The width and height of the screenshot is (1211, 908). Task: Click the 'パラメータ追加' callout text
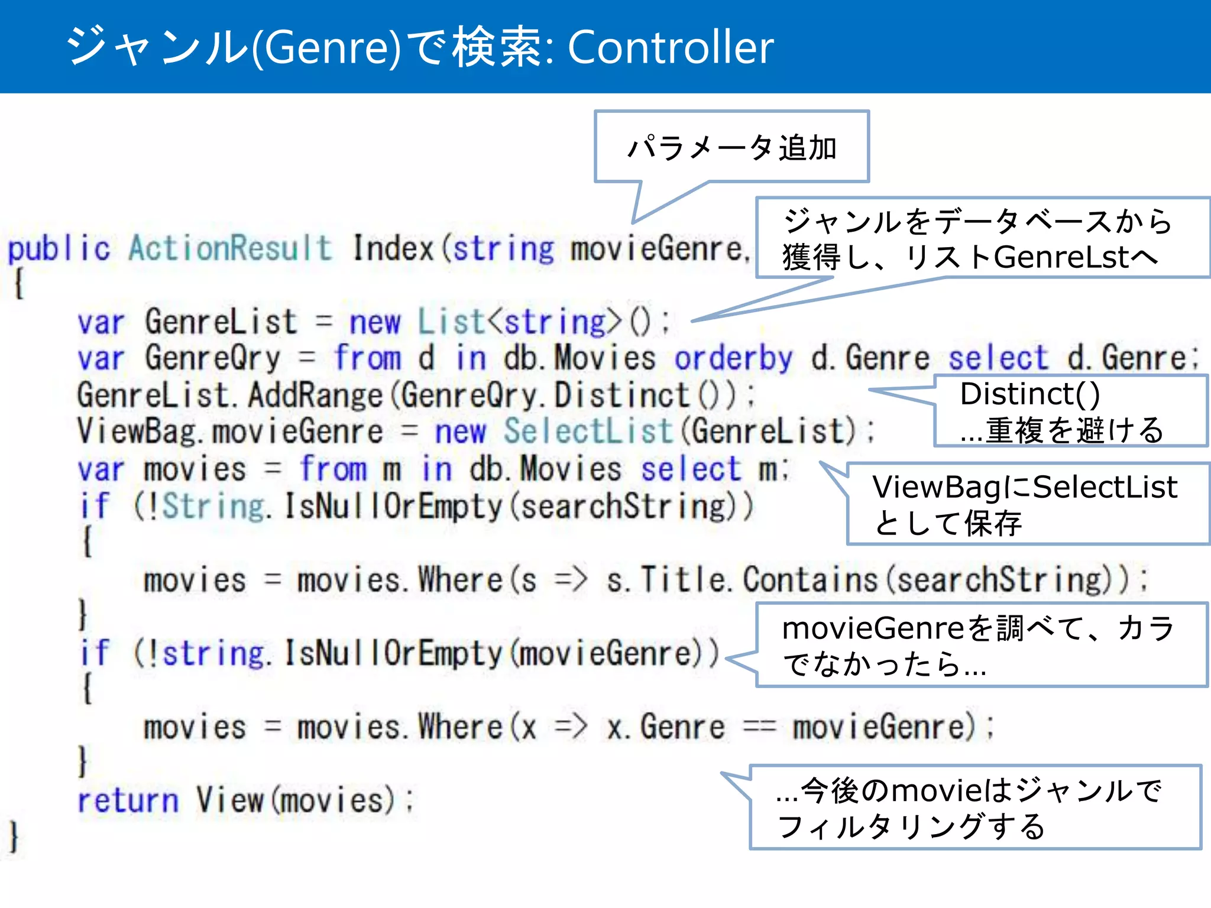[x=732, y=147]
